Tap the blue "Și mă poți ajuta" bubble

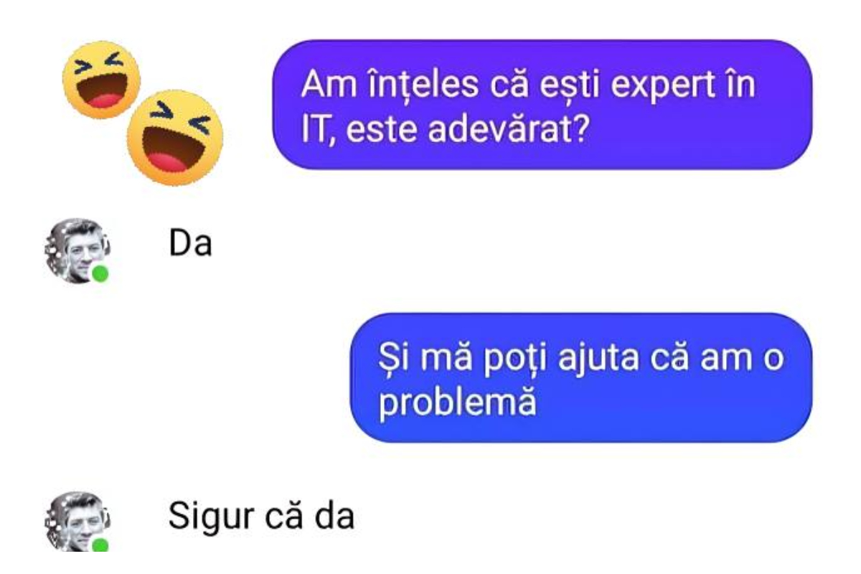click(x=581, y=377)
